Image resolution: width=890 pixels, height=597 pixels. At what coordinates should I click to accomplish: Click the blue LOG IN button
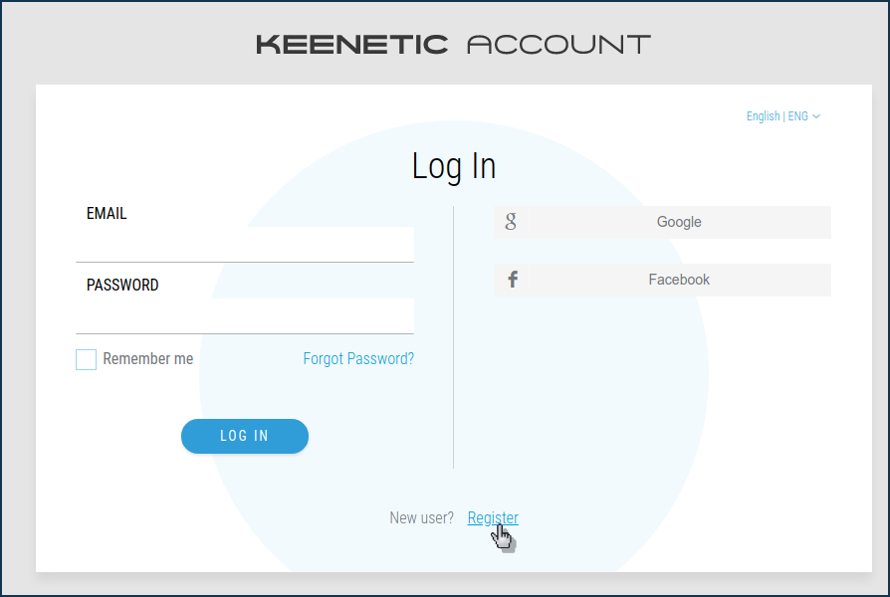pyautogui.click(x=245, y=436)
